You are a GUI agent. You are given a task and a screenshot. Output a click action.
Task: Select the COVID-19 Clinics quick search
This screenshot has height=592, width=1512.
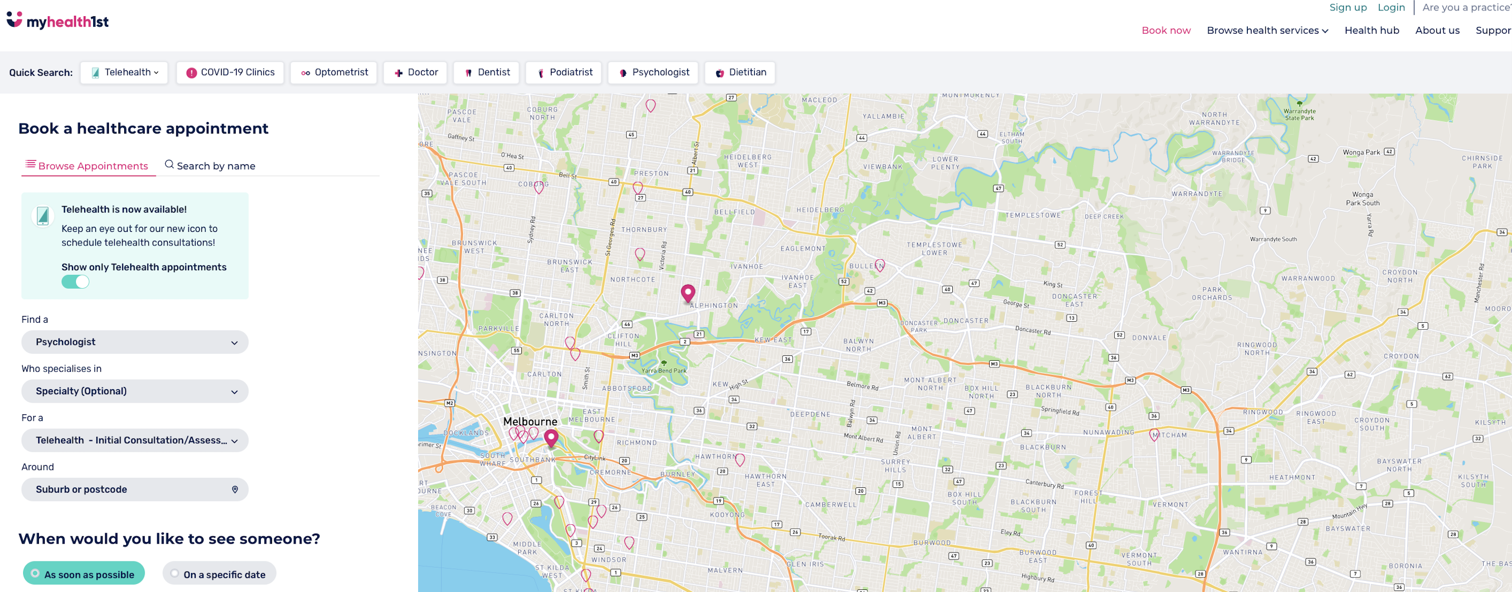tap(230, 72)
